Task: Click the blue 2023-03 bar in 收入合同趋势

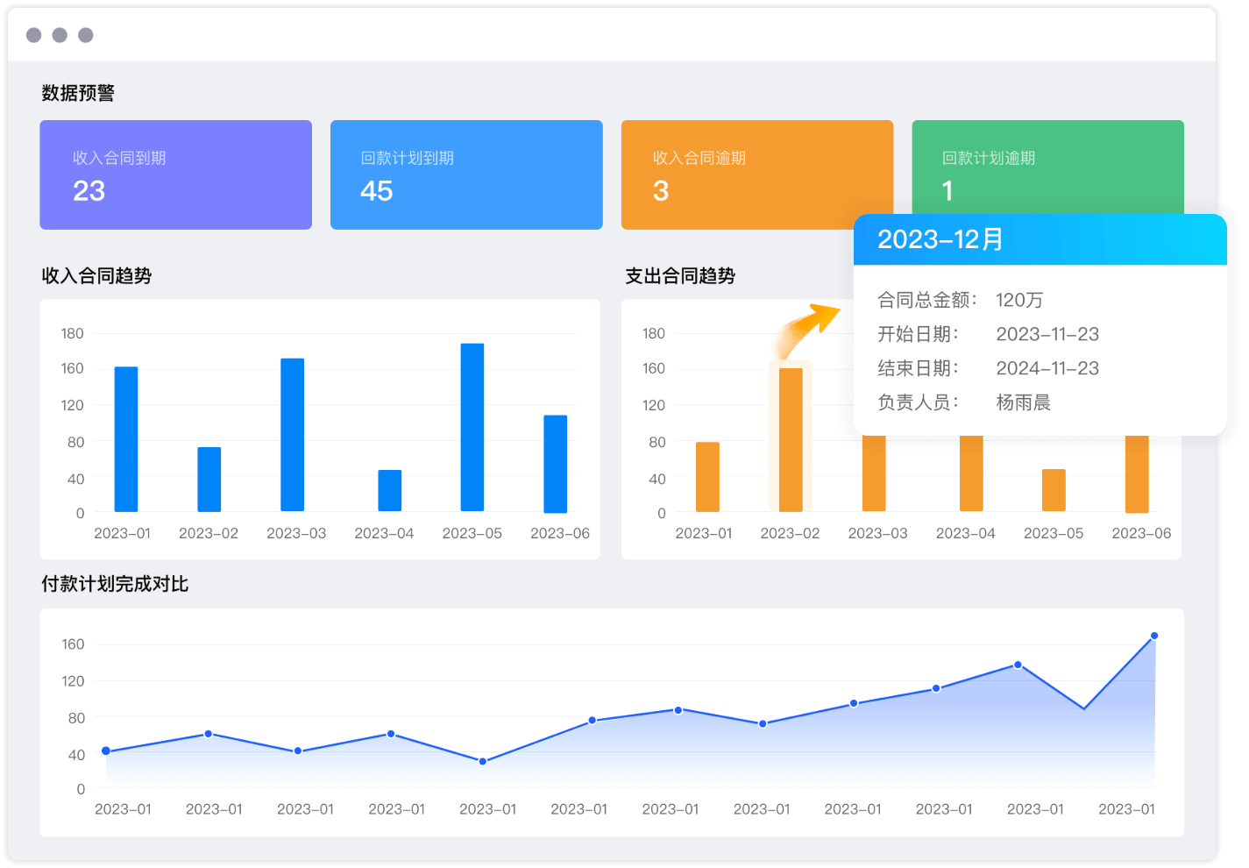Action: click(293, 434)
